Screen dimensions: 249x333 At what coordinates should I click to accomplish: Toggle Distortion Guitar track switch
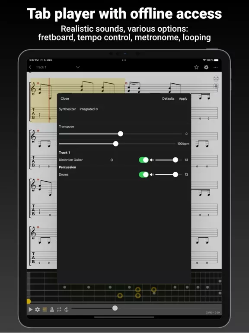tap(144, 160)
